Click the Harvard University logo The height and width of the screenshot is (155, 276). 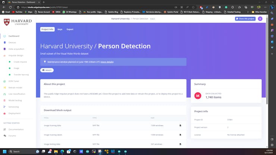coord(18,22)
